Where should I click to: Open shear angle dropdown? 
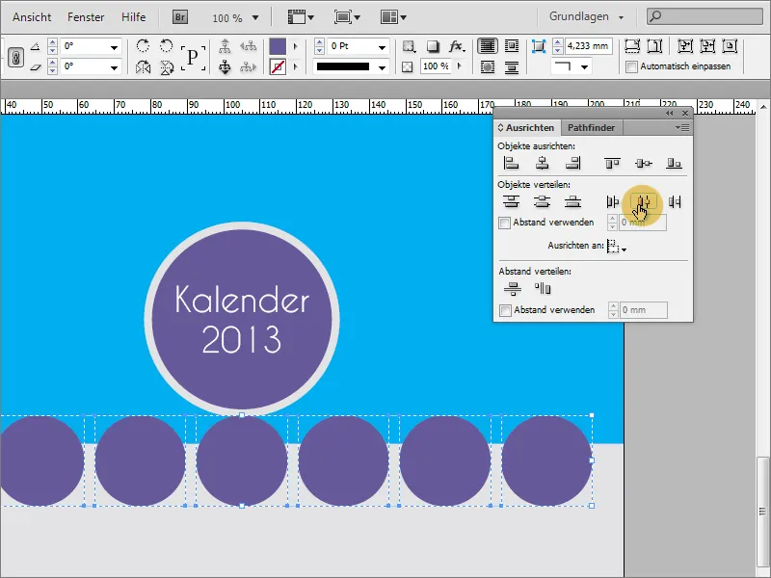pos(114,67)
